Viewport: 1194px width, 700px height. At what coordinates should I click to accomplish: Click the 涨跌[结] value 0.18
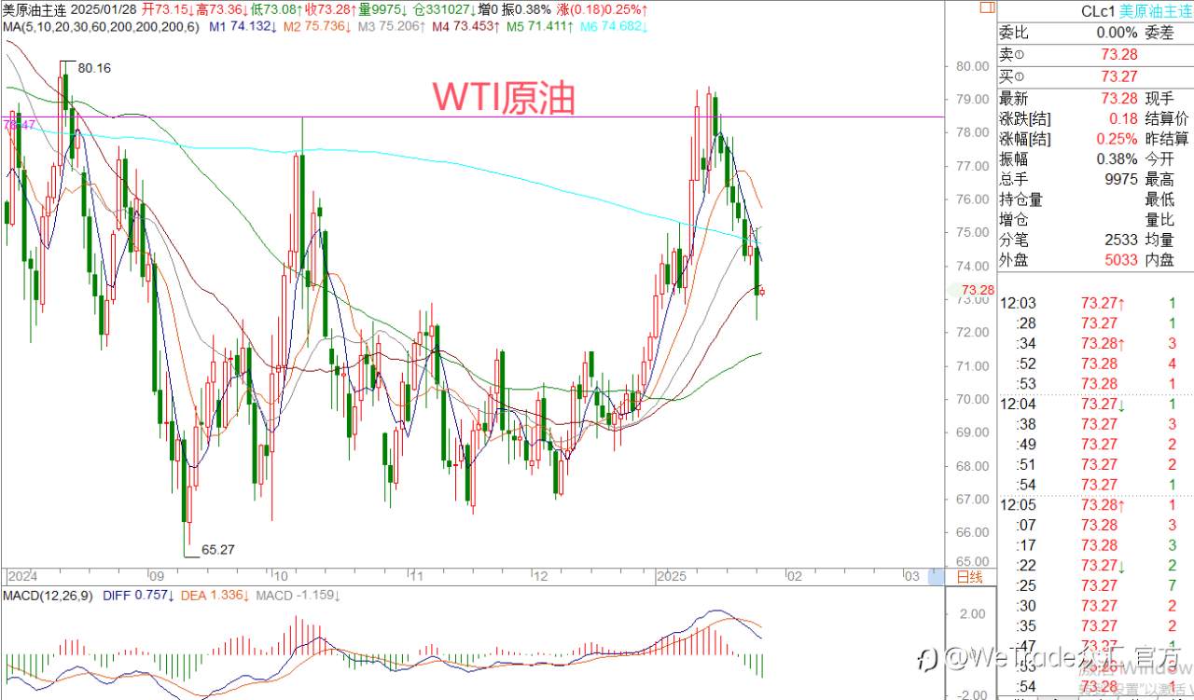pos(1123,118)
